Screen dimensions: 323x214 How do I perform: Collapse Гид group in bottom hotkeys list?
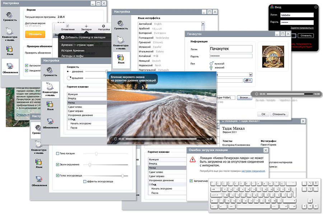pos(149,184)
